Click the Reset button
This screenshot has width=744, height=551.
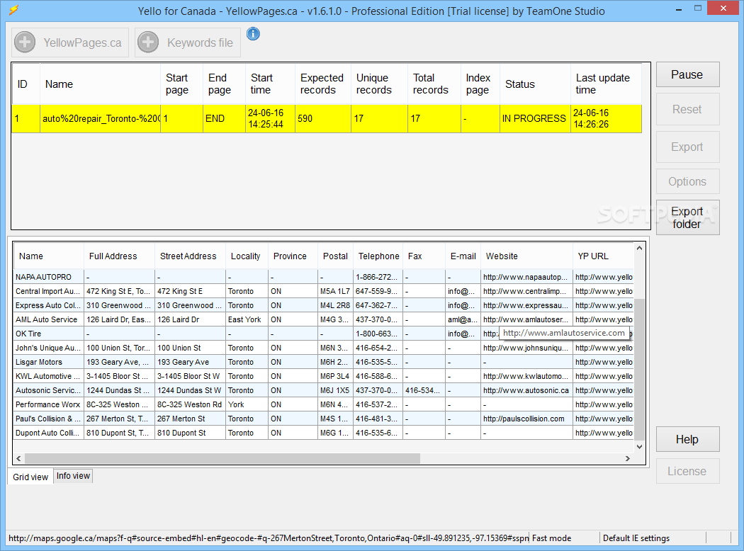point(687,109)
